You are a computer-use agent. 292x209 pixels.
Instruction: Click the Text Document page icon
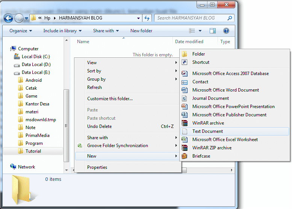[x=185, y=131]
